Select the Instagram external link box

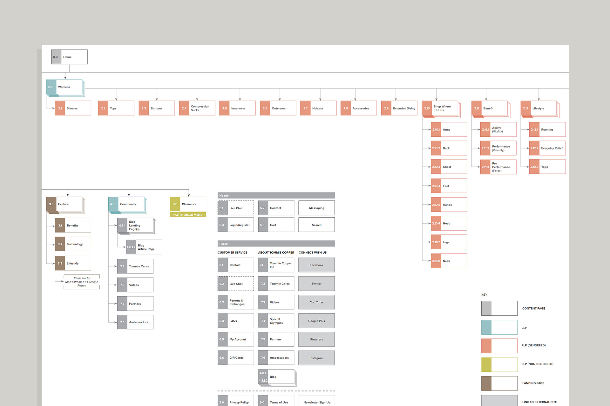coord(316,358)
